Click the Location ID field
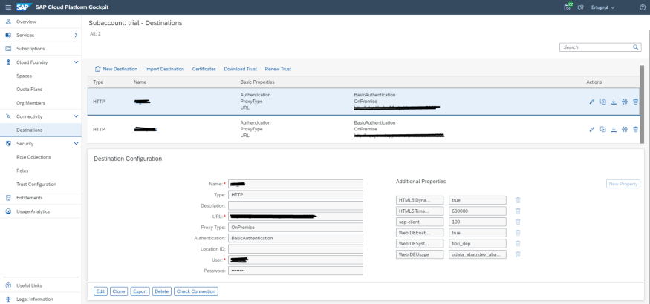Image resolution: width=650 pixels, height=304 pixels. point(296,249)
